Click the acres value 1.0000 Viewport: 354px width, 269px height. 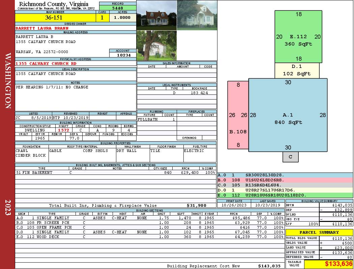(122, 17)
